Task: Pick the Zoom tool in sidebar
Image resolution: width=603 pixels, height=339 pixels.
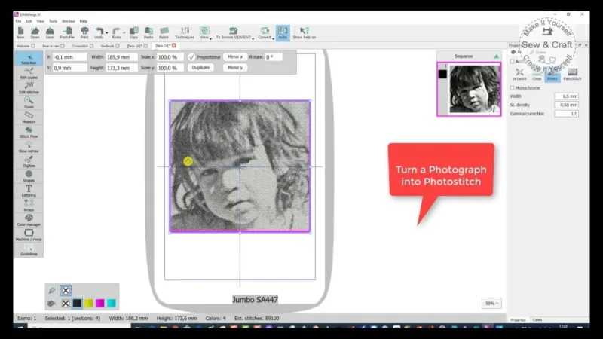Action: click(x=29, y=102)
